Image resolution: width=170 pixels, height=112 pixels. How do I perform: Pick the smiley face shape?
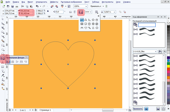coord(89,24)
